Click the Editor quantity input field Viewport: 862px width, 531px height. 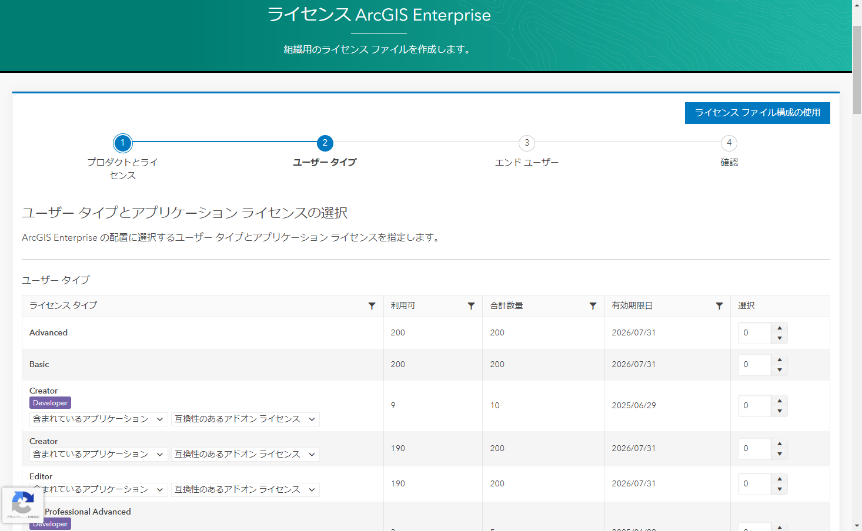755,484
